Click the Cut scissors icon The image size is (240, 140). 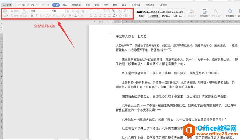[x=12, y=11]
